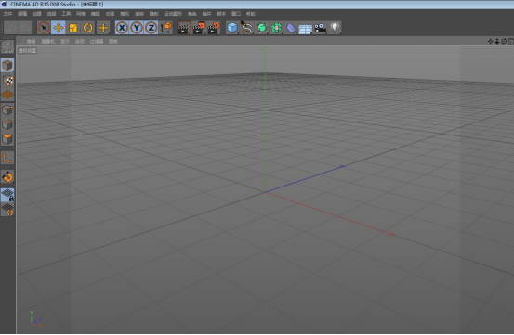Open the floor environment objects palette
The height and width of the screenshot is (335, 514).
point(305,29)
